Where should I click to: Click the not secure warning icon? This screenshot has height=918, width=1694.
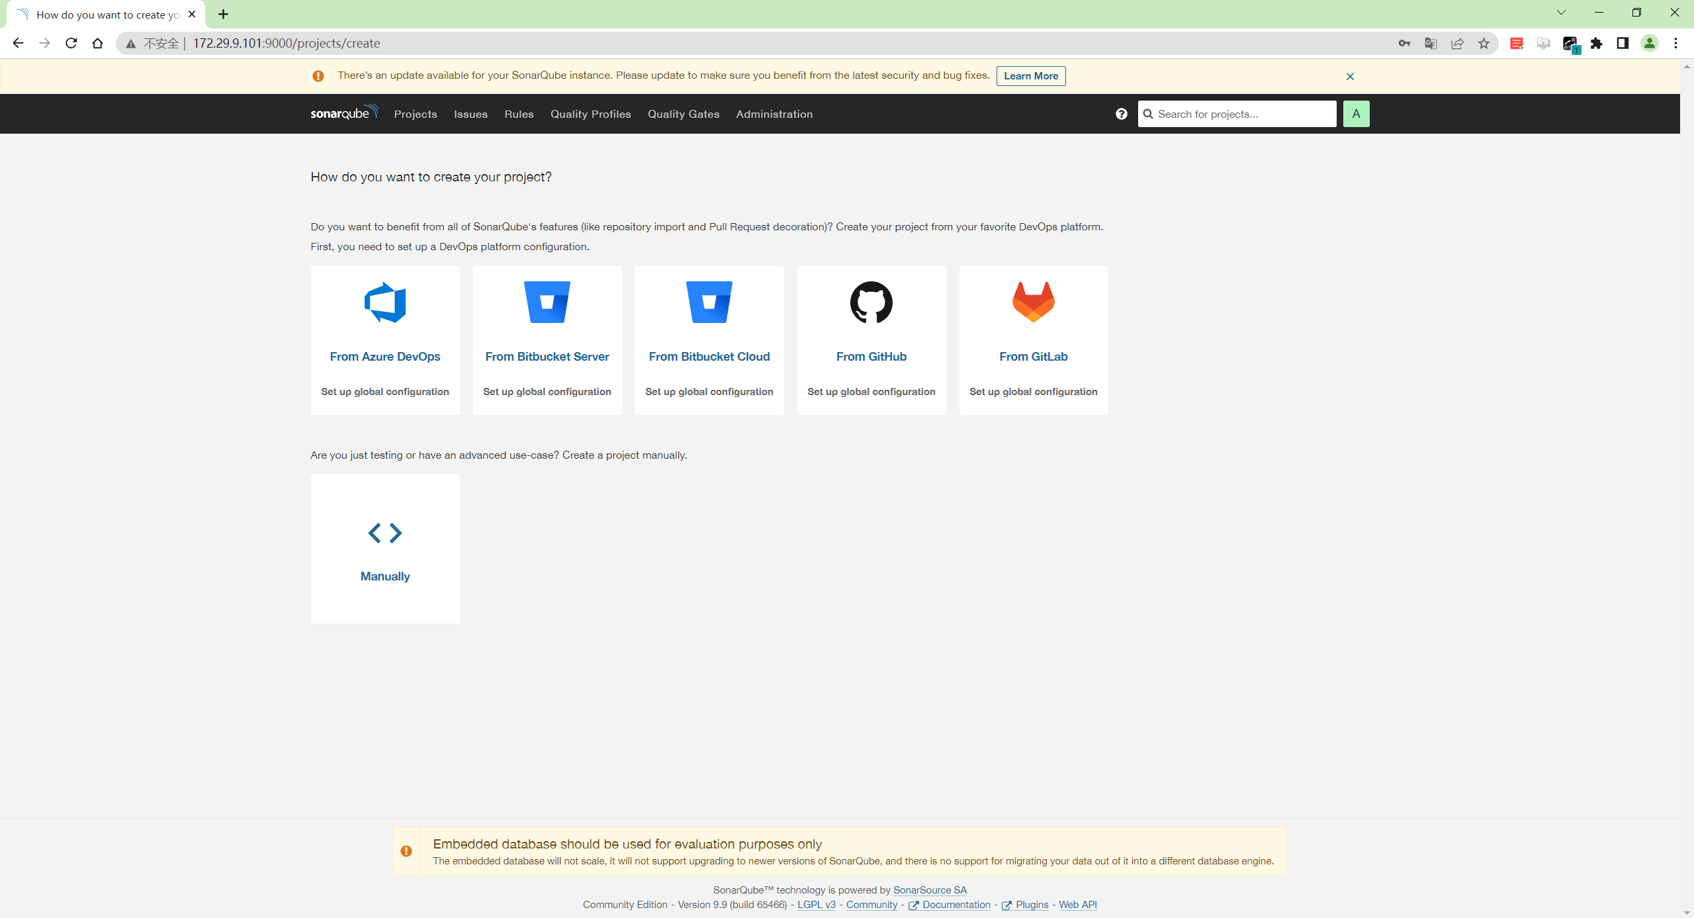tap(131, 43)
